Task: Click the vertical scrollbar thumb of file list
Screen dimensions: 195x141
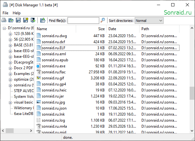Action: click(192, 93)
